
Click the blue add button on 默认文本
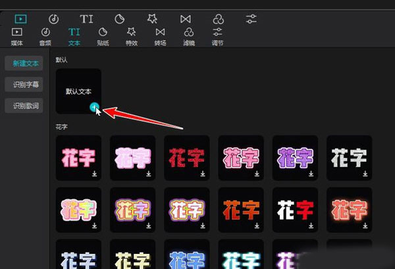click(x=95, y=107)
